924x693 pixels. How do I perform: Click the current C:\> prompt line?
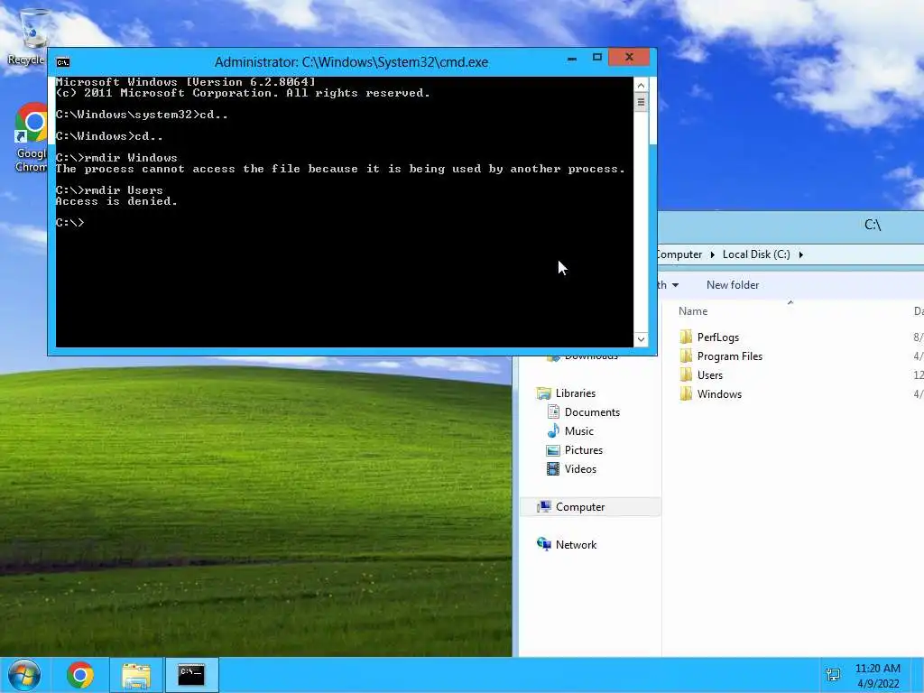pos(70,222)
